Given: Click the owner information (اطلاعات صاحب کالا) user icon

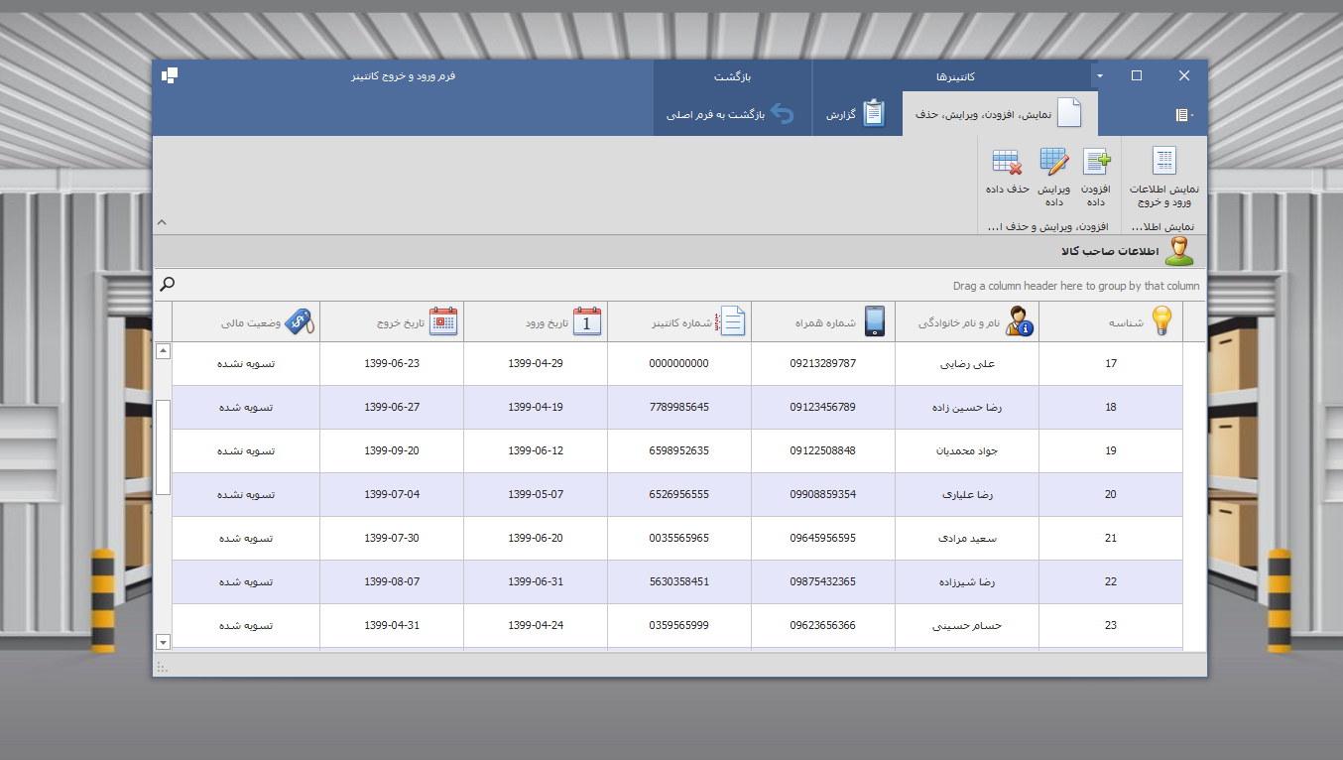Looking at the screenshot, I should click(1178, 251).
